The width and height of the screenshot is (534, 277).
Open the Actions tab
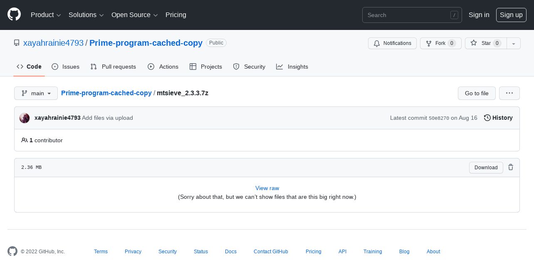click(163, 67)
